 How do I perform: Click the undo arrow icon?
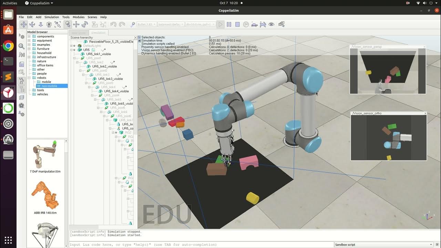pyautogui.click(x=113, y=24)
